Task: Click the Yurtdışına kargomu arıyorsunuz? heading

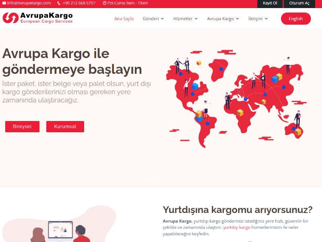Action: point(237,210)
